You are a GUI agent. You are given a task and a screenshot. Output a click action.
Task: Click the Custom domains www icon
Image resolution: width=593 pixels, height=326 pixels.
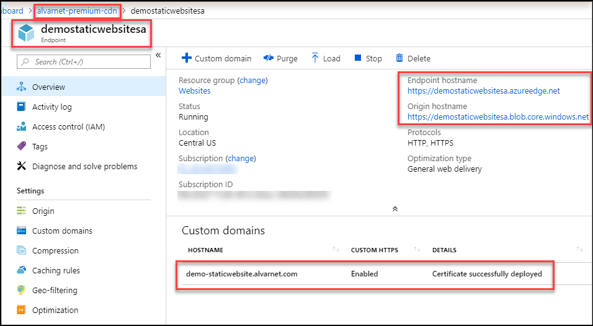(22, 231)
